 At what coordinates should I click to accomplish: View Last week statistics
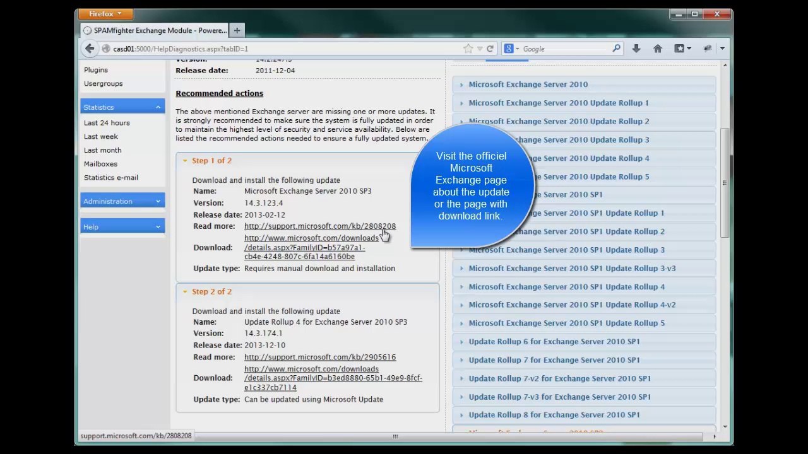pos(101,137)
